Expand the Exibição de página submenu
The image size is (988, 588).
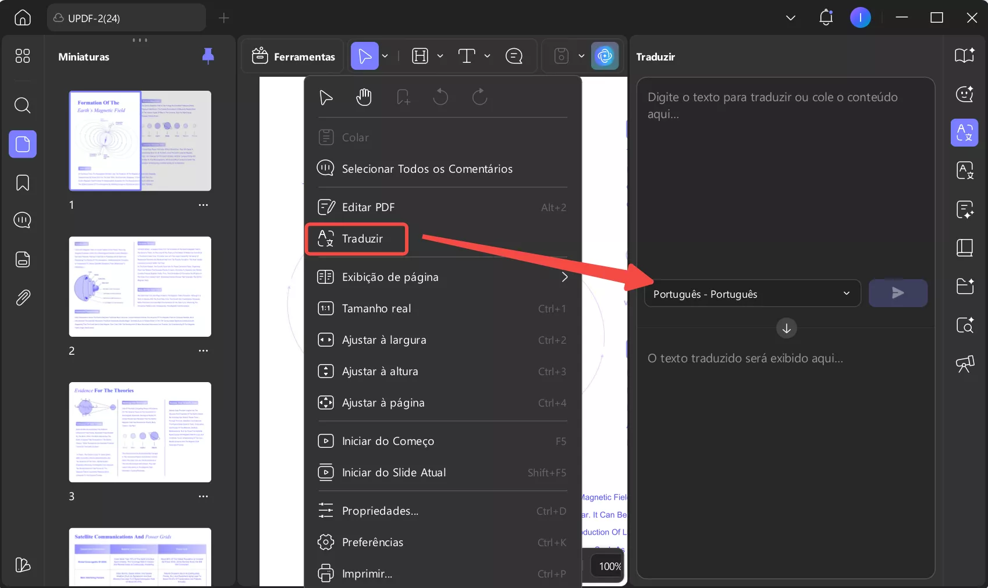pyautogui.click(x=564, y=277)
